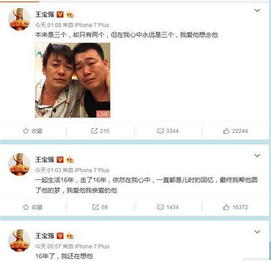271x261 pixels.
Task: Click the 收藏 star on the second post
Action: click(33, 207)
